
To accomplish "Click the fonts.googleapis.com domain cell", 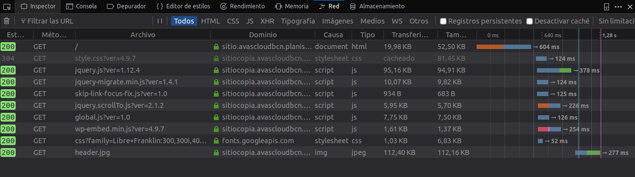I will pos(257,141).
